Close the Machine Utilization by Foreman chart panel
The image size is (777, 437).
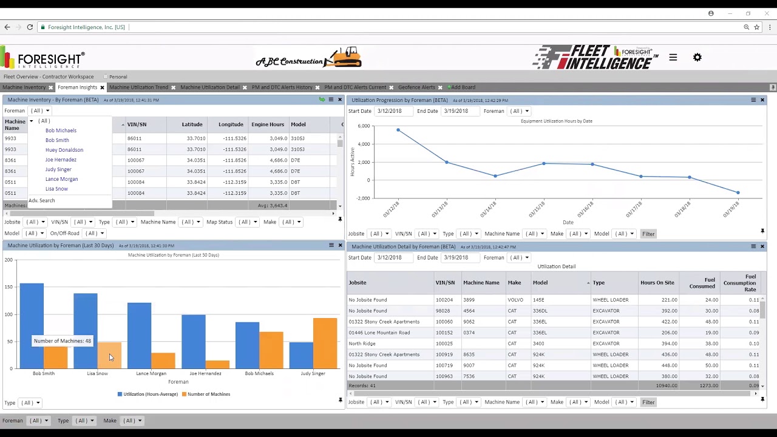tap(340, 245)
